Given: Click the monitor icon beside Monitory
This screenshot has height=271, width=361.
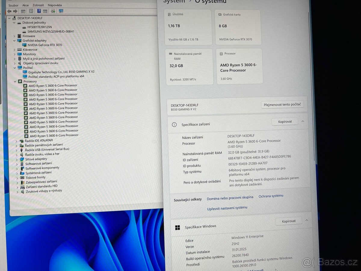Looking at the screenshot, I should pyautogui.click(x=20, y=54).
